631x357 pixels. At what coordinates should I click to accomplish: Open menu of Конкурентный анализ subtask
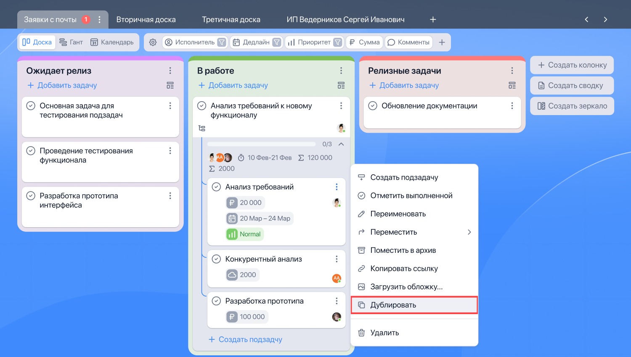pyautogui.click(x=337, y=259)
